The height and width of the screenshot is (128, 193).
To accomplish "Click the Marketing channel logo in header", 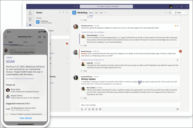I will (x=74, y=13).
